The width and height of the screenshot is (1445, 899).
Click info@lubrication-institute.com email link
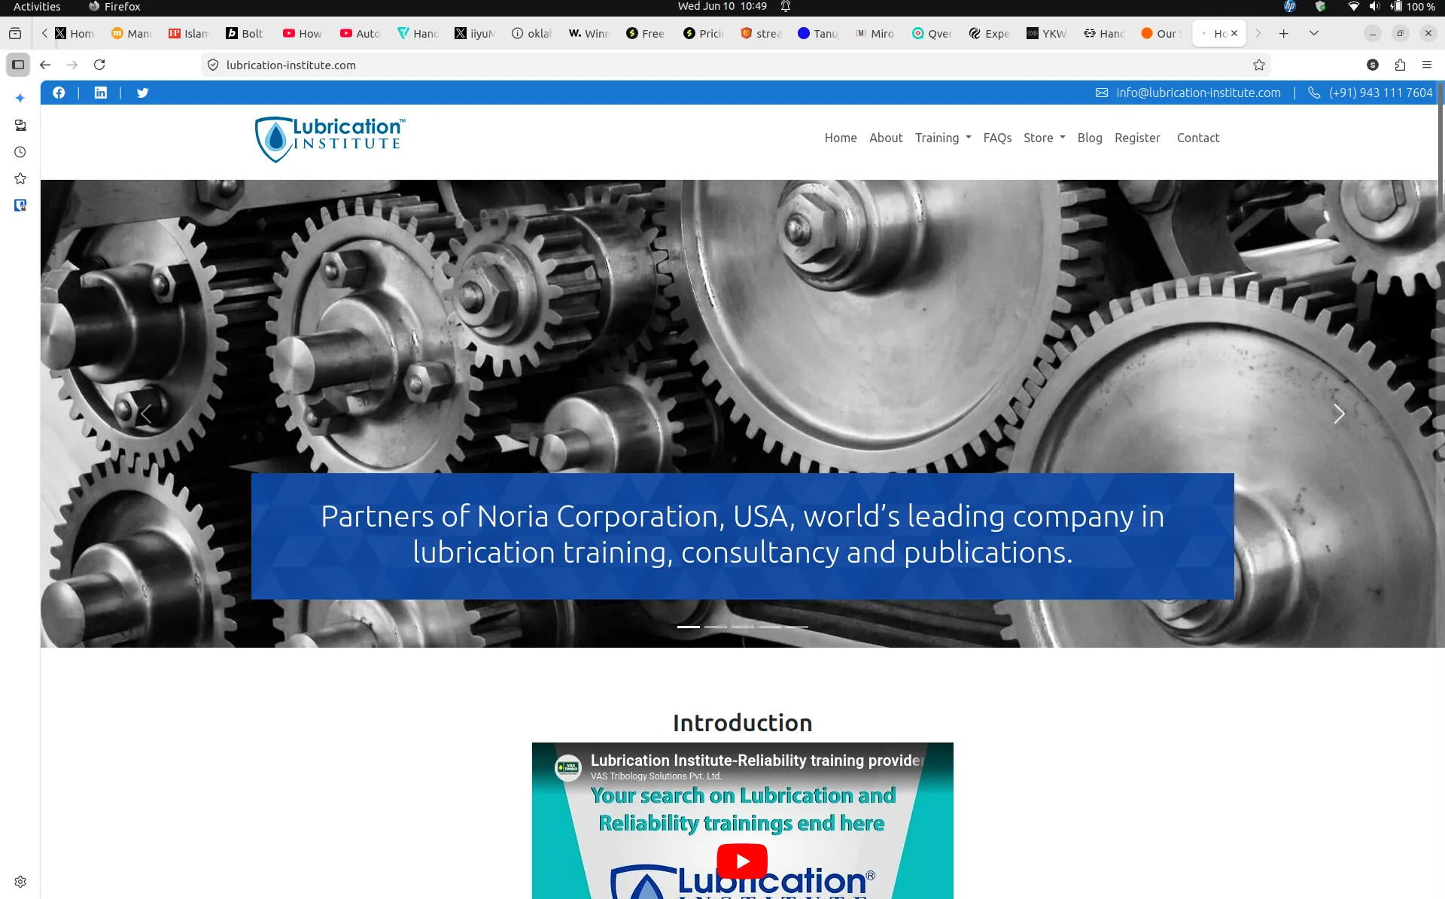pos(1198,93)
